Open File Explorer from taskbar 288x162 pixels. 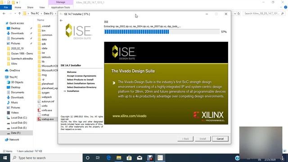pos(119,158)
